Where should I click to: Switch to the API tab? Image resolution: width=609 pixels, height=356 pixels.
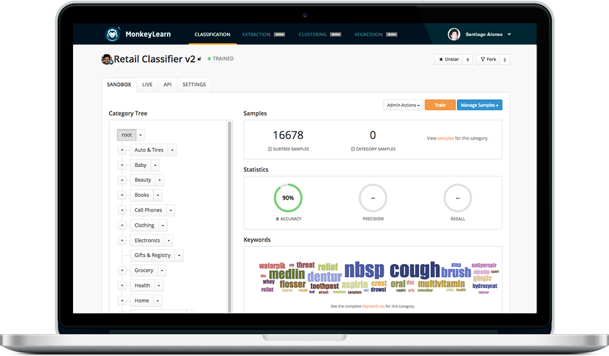[167, 85]
